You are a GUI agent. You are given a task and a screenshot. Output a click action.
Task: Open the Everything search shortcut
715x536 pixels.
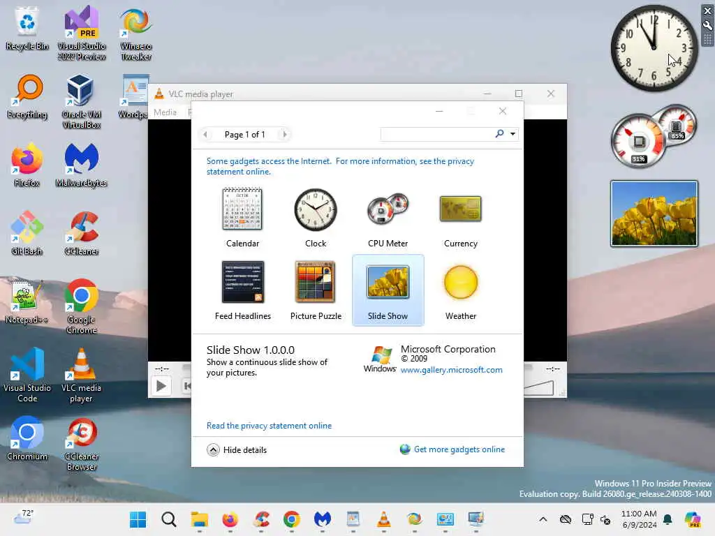(x=27, y=96)
